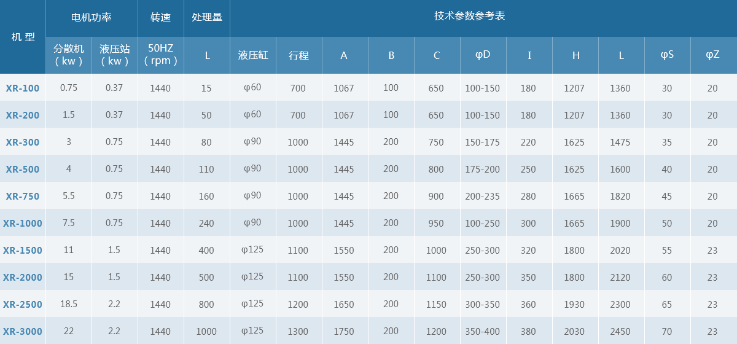This screenshot has height=344, width=737.
Task: Click the XR-3000 model name
Action: coord(23,331)
